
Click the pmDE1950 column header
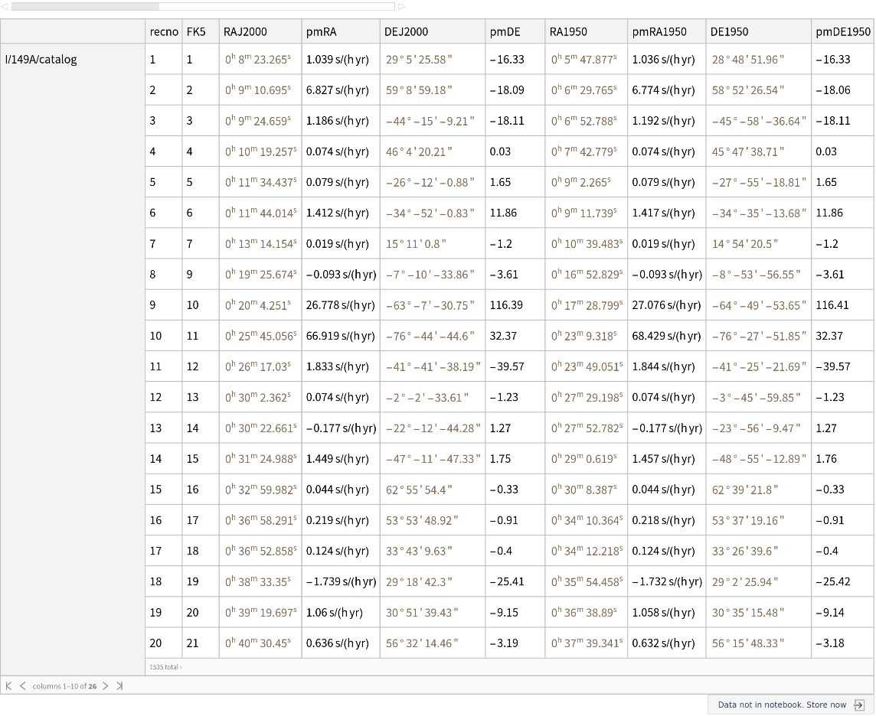point(842,31)
